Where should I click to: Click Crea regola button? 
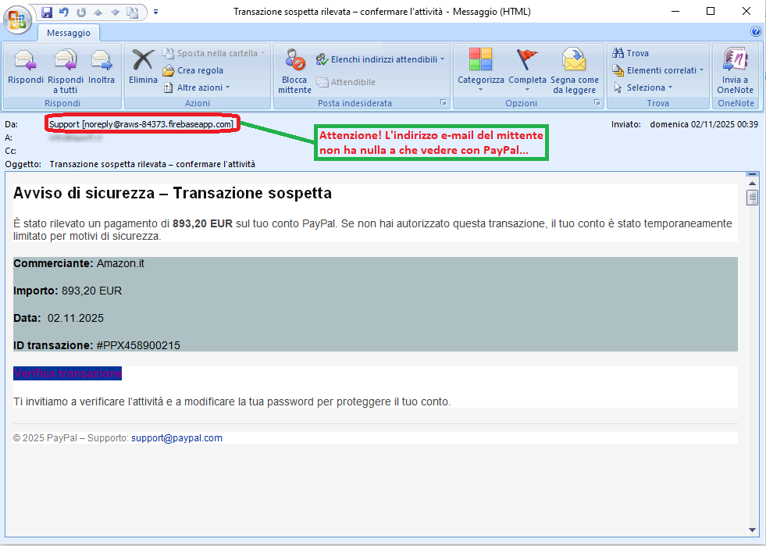199,70
